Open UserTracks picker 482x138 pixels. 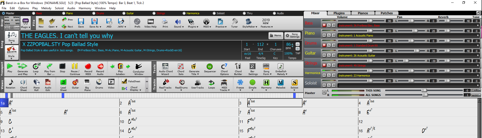click(x=198, y=84)
